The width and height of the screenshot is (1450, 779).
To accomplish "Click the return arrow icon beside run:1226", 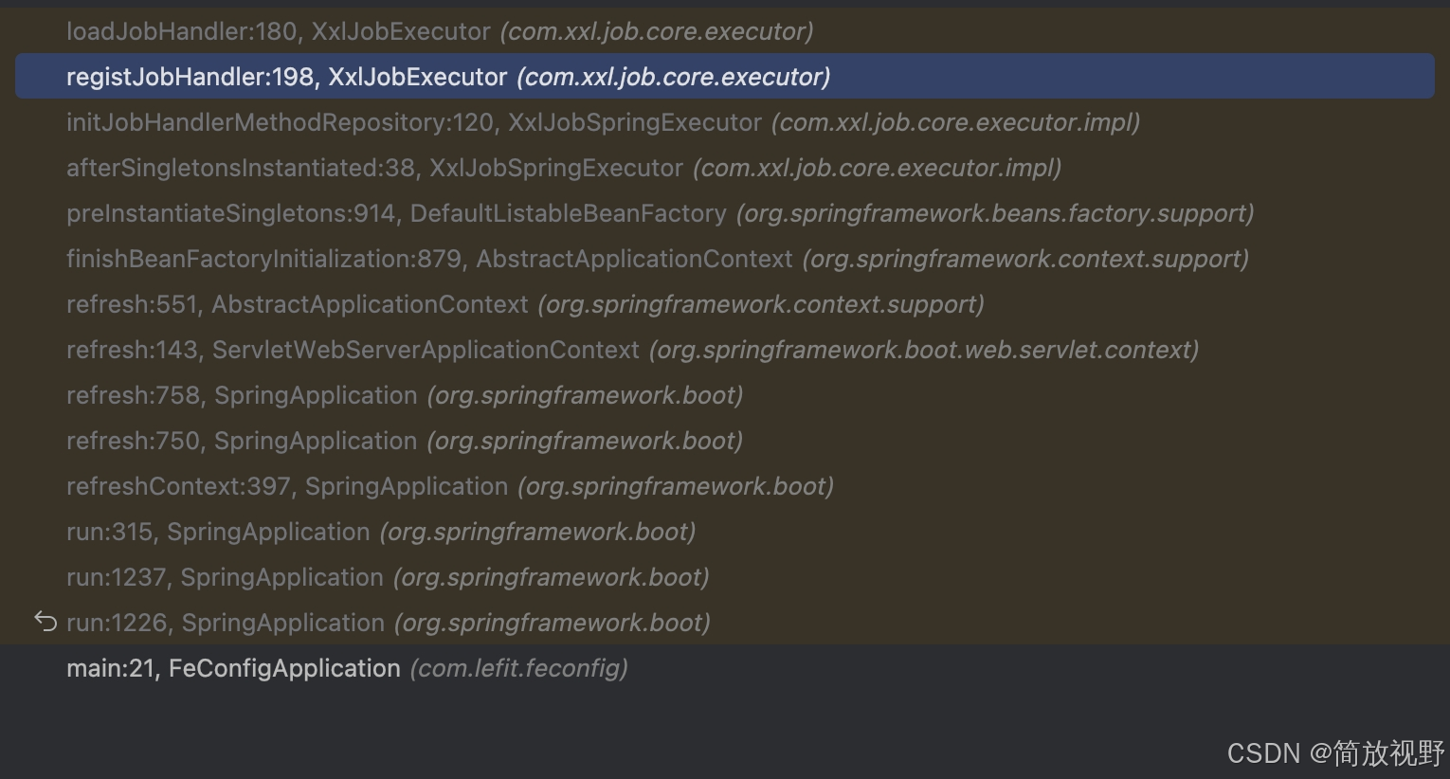I will click(45, 622).
